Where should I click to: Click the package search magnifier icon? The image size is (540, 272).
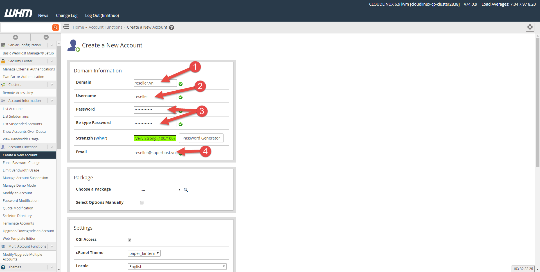[186, 190]
